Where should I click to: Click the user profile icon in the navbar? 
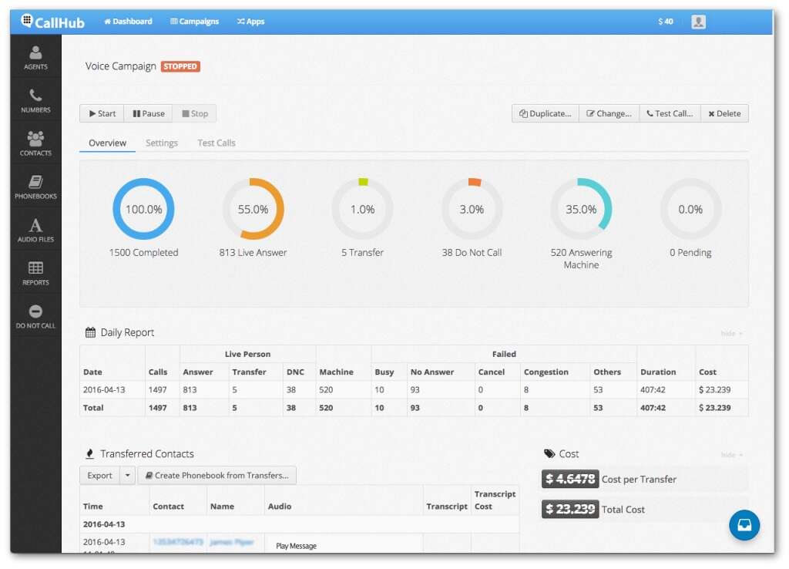coord(699,22)
